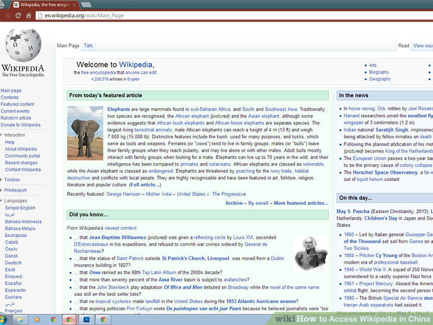Open George Harrison recently featured link
The width and height of the screenshot is (433, 325).
point(124,194)
